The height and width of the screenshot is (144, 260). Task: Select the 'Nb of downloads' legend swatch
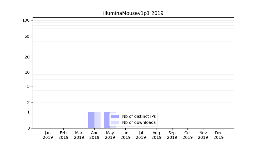(115, 122)
